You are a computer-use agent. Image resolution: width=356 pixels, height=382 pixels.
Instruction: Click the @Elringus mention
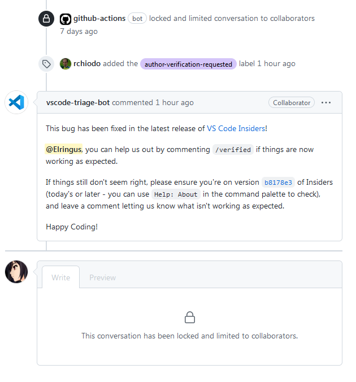(63, 149)
